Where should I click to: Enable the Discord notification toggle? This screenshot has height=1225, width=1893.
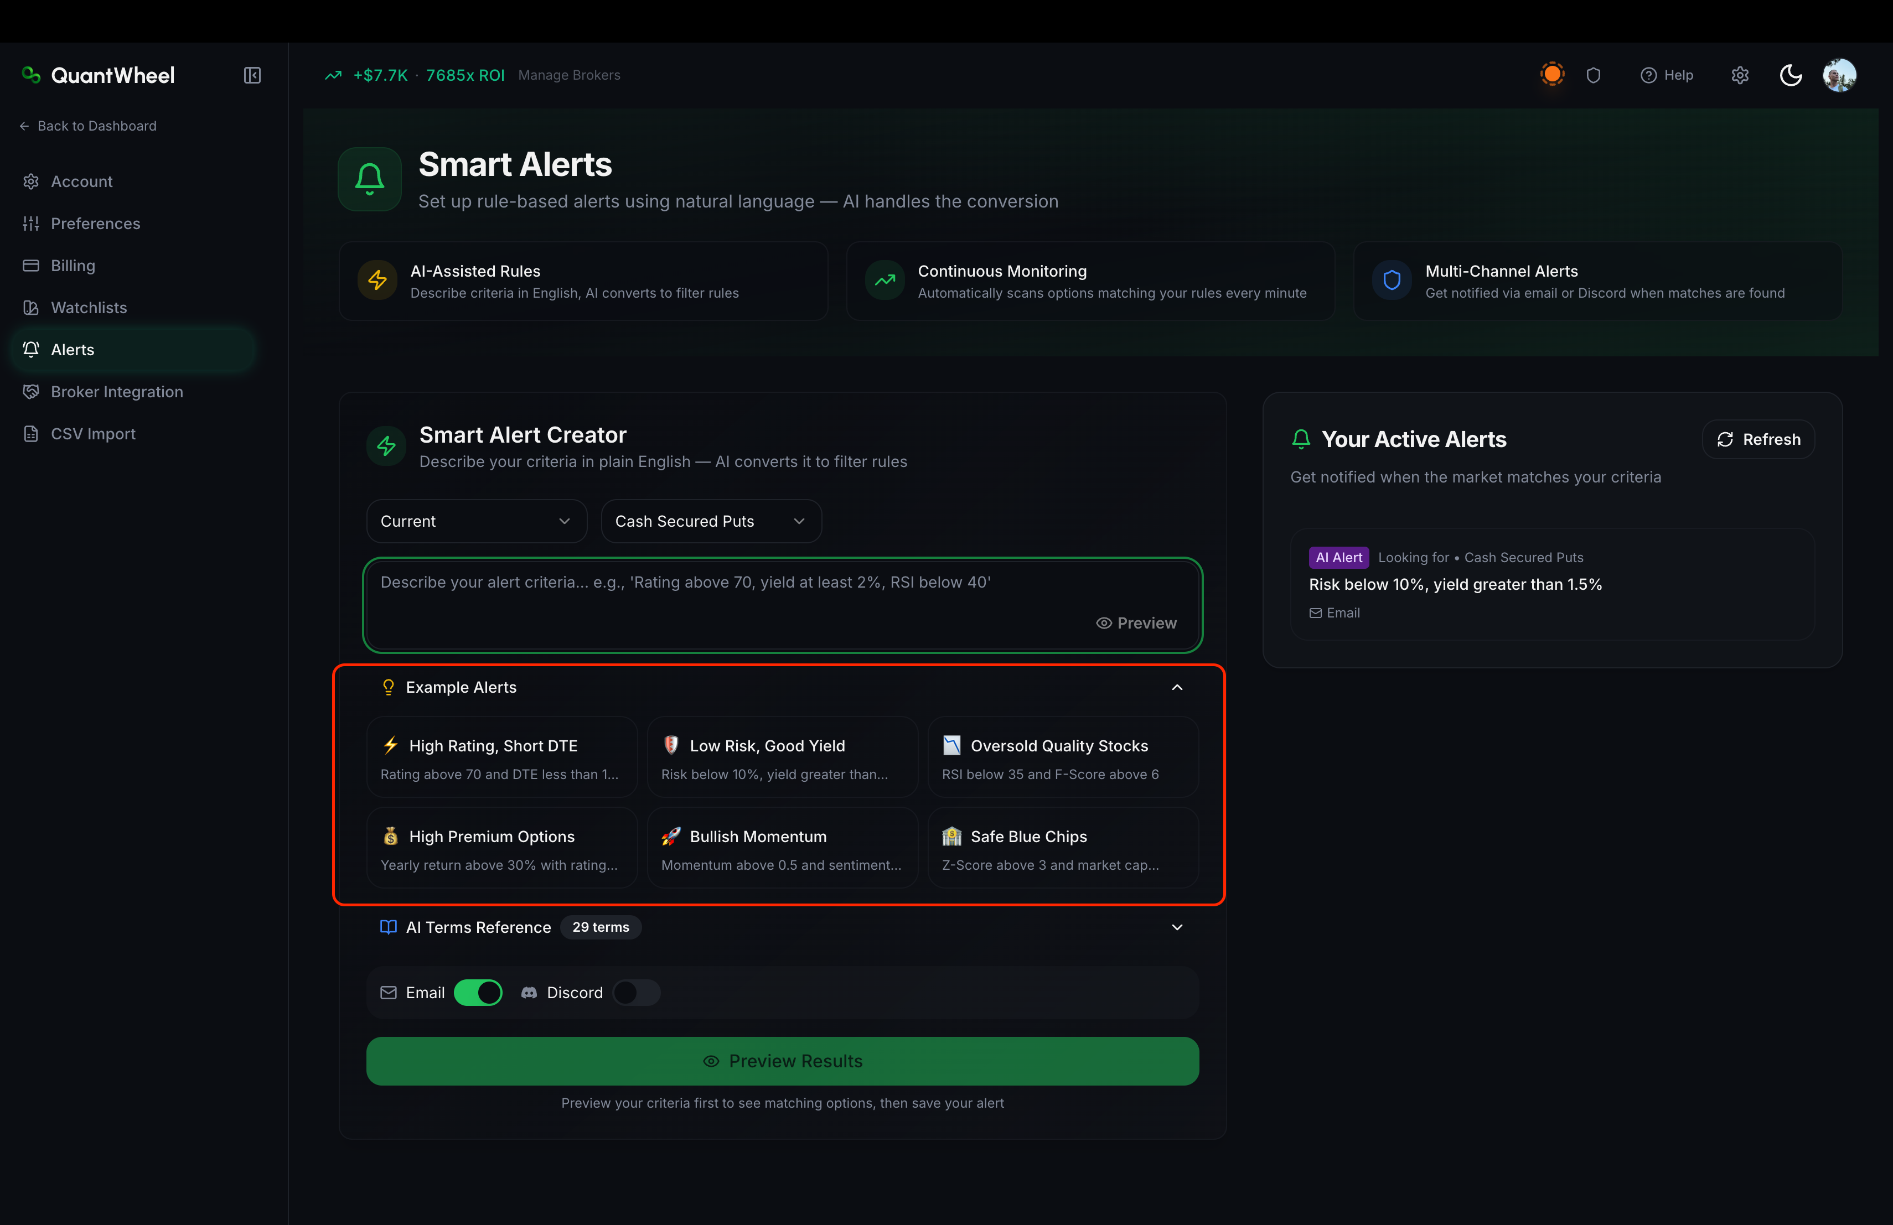637,992
